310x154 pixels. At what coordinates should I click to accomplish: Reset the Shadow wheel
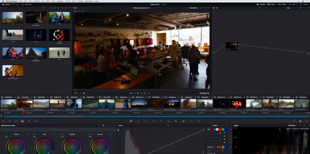[x=27, y=134]
